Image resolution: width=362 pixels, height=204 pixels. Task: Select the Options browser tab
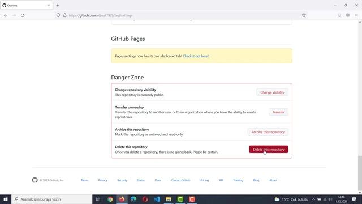27,5
